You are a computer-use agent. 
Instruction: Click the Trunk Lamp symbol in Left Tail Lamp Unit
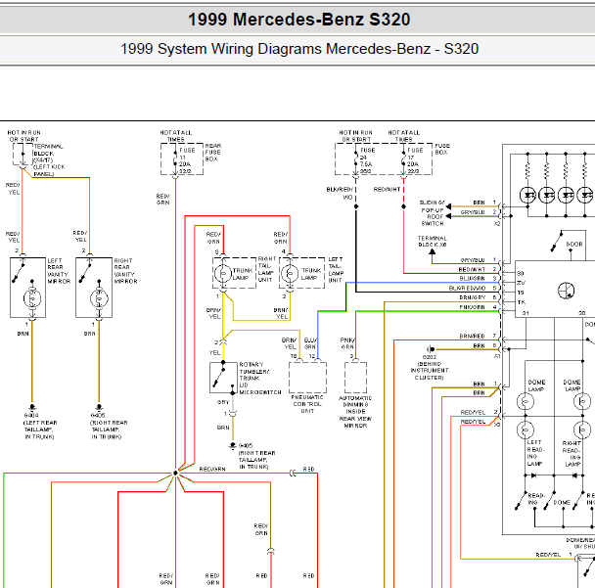[290, 273]
